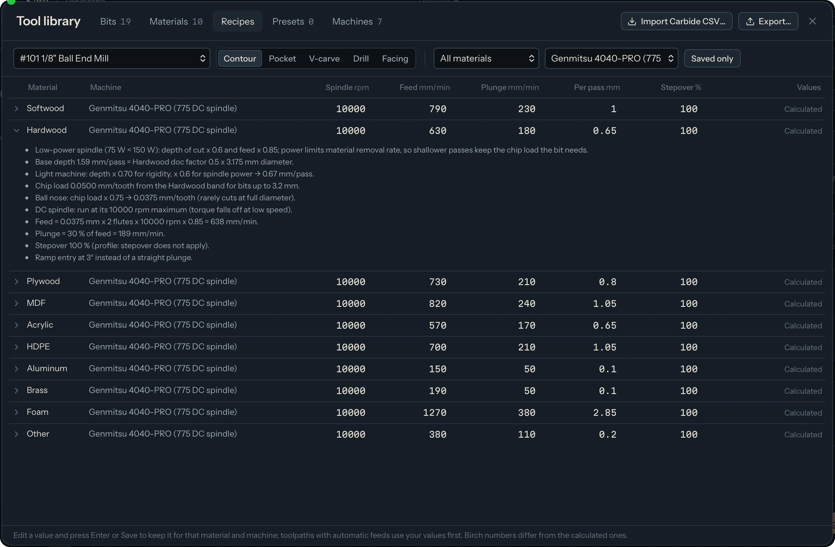Viewport: 835px width, 547px height.
Task: Expand the Softwood row
Action: 16,108
